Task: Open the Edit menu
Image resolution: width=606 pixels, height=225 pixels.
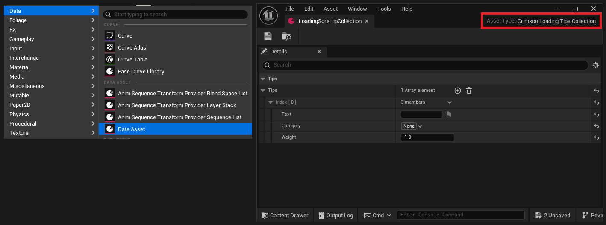Action: click(309, 9)
